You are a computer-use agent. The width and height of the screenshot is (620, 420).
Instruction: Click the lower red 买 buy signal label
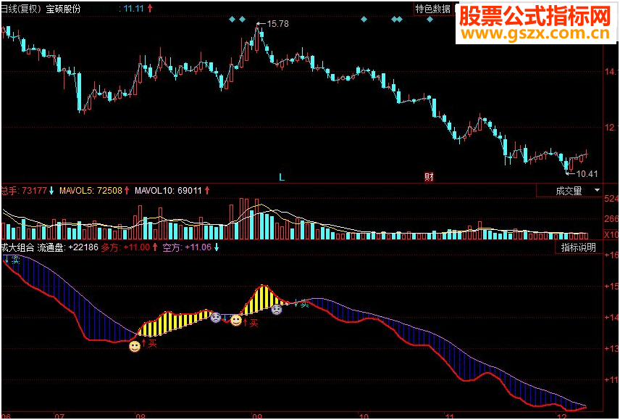[x=152, y=344]
